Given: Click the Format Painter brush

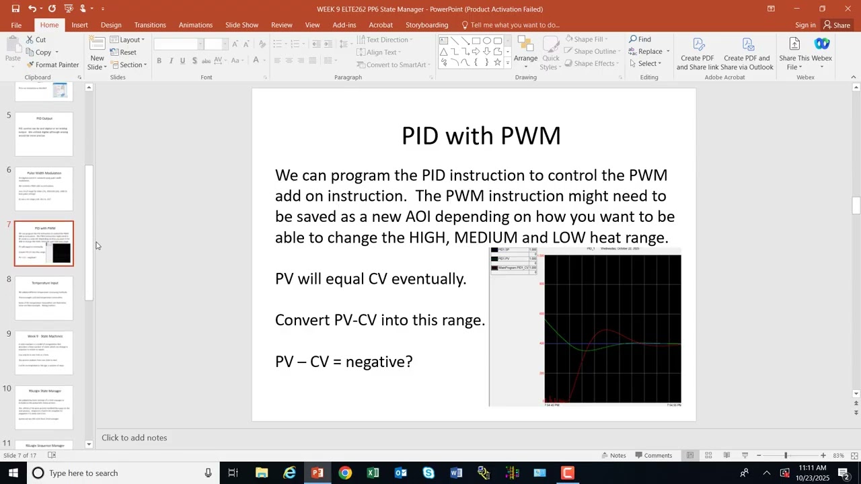Looking at the screenshot, I should click(30, 65).
